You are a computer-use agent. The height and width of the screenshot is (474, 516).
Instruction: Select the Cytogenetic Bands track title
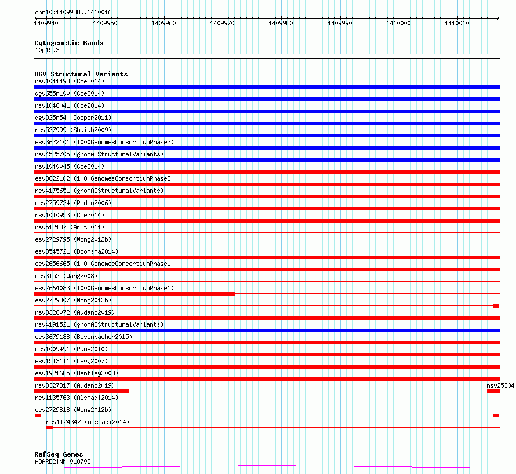click(x=69, y=43)
